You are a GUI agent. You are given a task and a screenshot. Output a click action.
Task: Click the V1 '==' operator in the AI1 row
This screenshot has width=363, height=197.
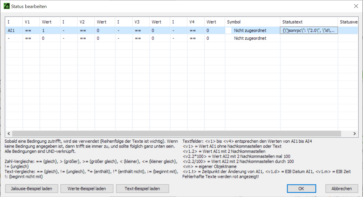[31, 31]
